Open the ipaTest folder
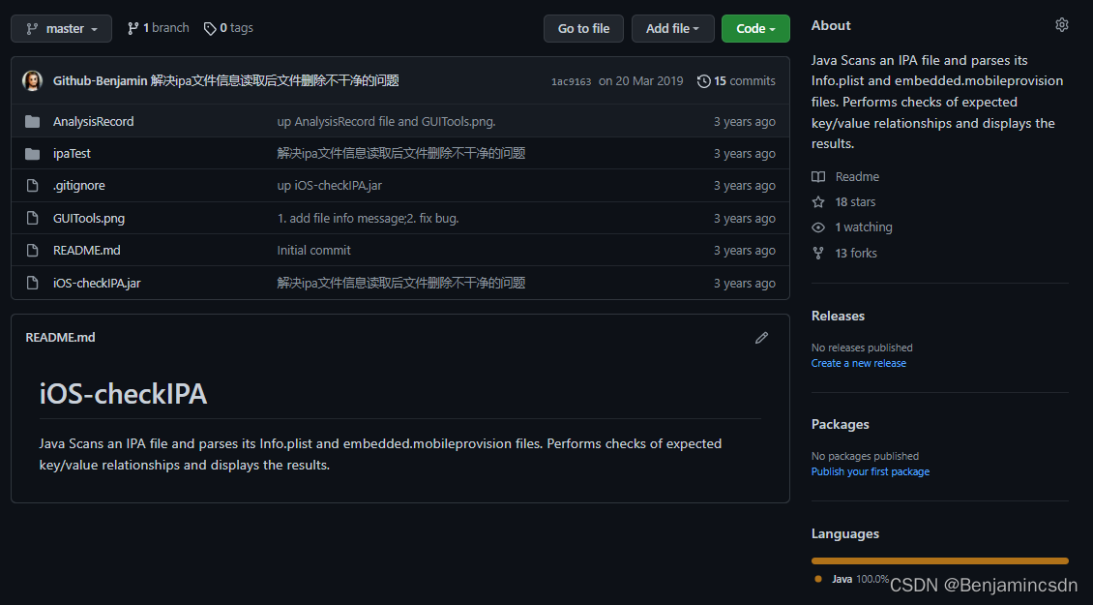The height and width of the screenshot is (605, 1093). (72, 154)
